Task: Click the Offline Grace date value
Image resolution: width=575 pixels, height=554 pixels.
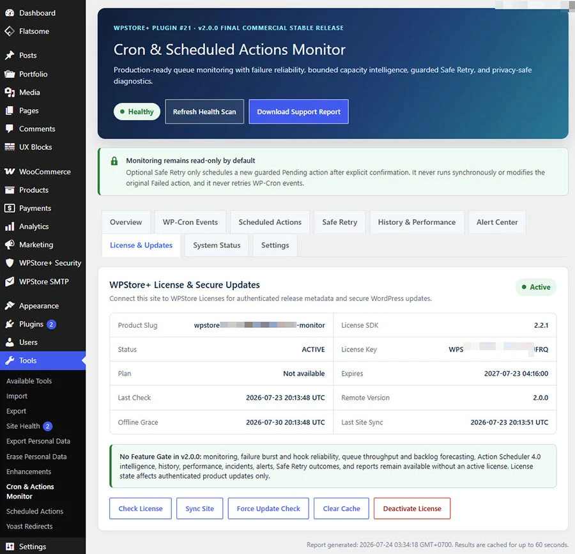Action: click(x=286, y=422)
